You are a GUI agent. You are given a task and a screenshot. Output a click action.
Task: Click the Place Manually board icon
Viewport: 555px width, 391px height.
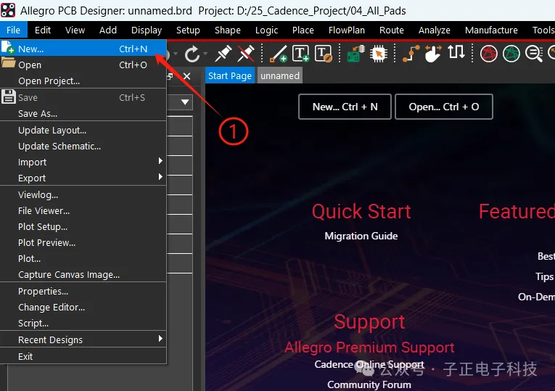click(x=356, y=54)
